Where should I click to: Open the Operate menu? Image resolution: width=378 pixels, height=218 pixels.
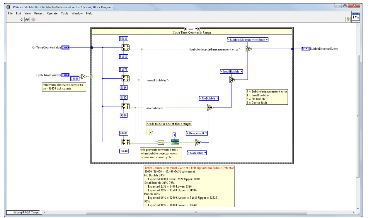[52, 13]
